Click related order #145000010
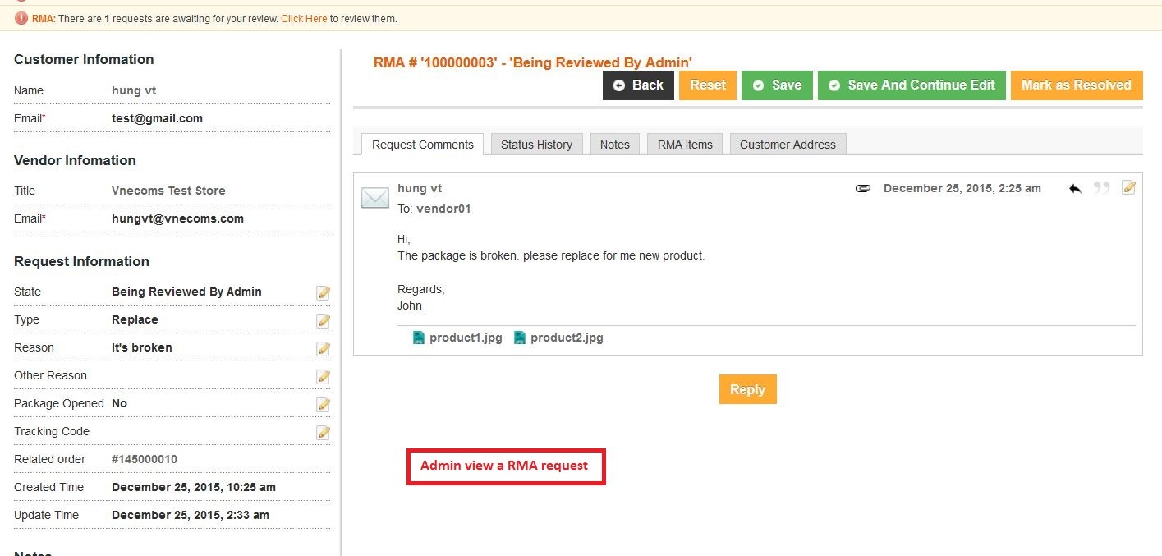This screenshot has height=556, width=1162. tap(145, 459)
